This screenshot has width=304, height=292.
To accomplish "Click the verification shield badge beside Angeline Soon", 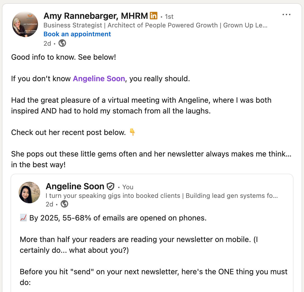I will (x=110, y=186).
